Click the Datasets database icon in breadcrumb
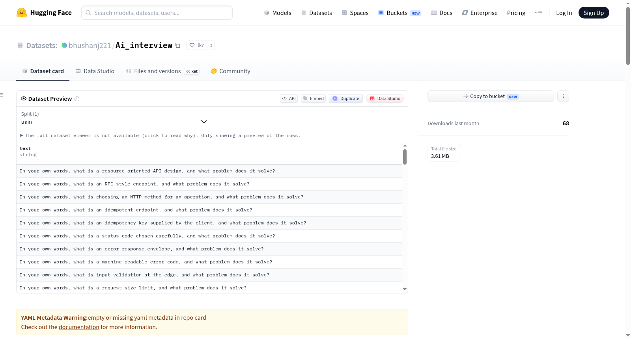 [x=20, y=45]
